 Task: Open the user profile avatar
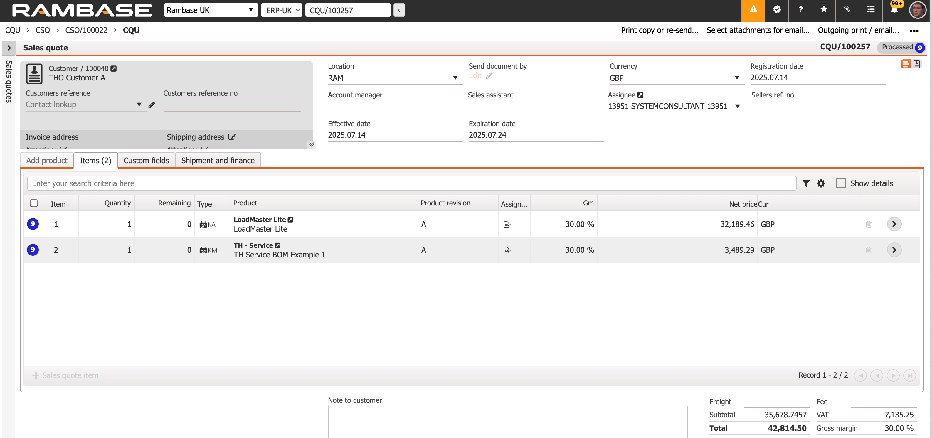point(918,10)
